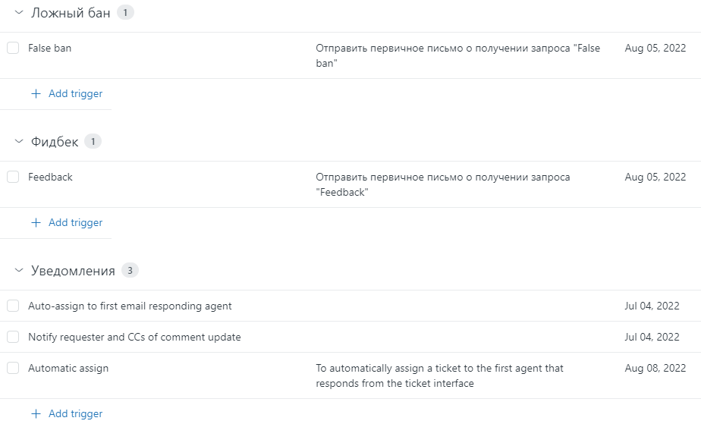Add trigger to Ложный бан category
This screenshot has width=701, height=424.
click(x=75, y=94)
